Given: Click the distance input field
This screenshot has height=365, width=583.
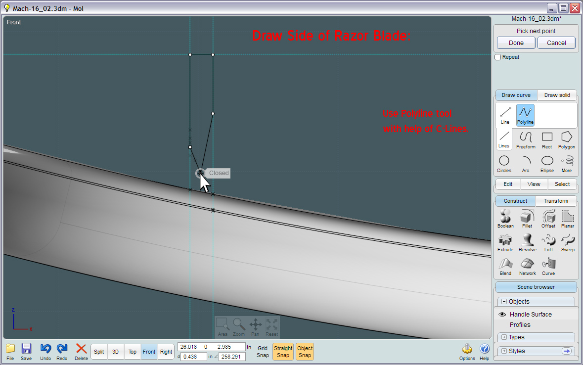Looking at the screenshot, I should click(194, 357).
